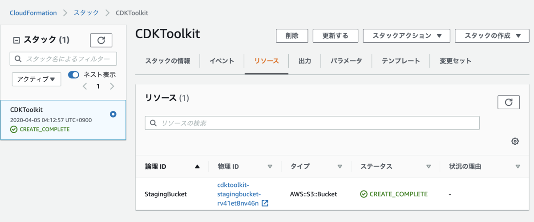534x222 pixels.
Task: Click CREATE_COMPLETE status in resource row
Action: tap(394, 194)
